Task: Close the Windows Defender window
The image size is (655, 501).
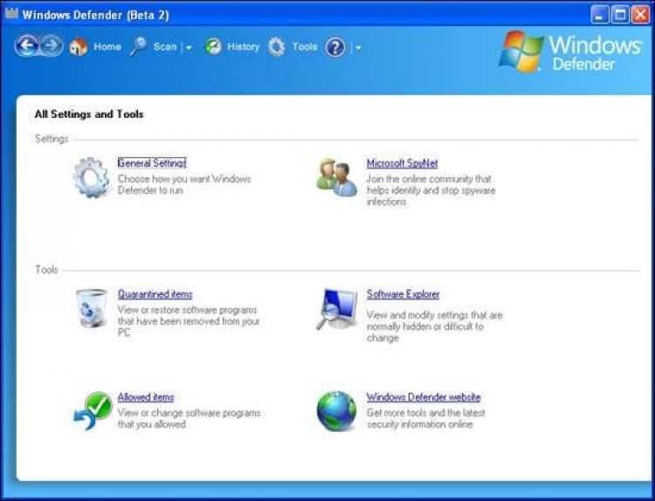Action: [640, 15]
